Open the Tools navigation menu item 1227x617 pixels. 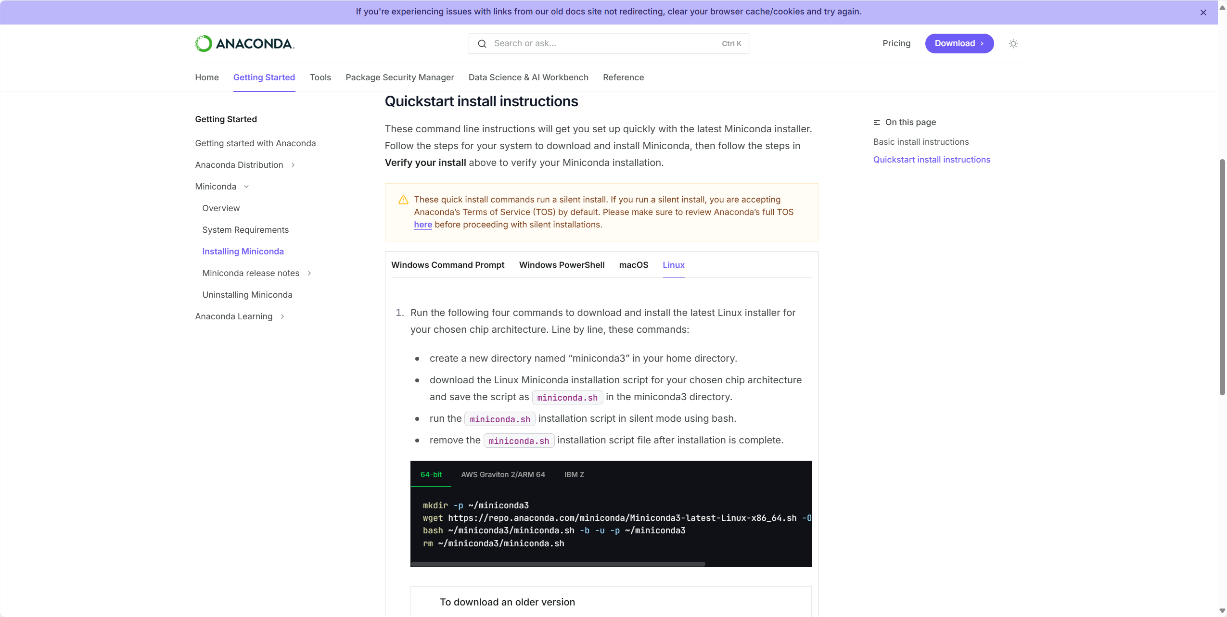tap(320, 77)
